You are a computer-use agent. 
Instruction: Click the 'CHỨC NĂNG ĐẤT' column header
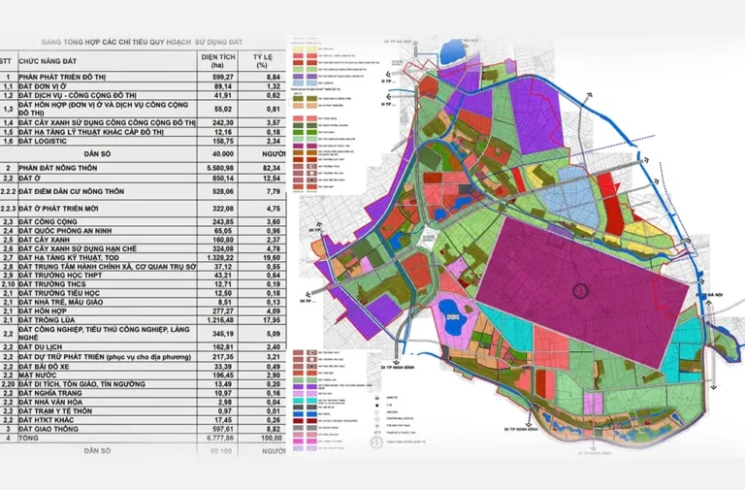(48, 61)
